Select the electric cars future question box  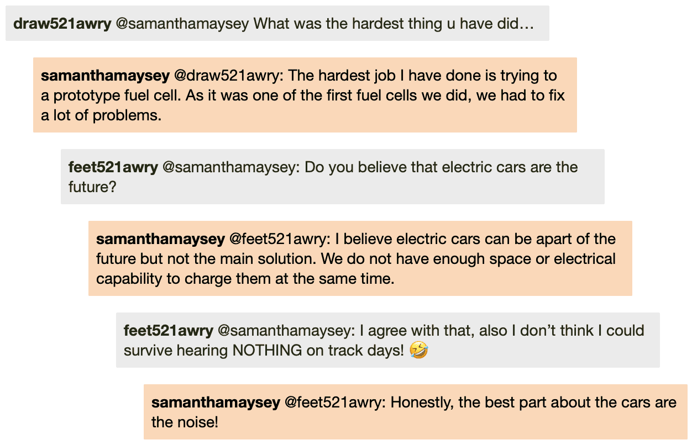333,177
